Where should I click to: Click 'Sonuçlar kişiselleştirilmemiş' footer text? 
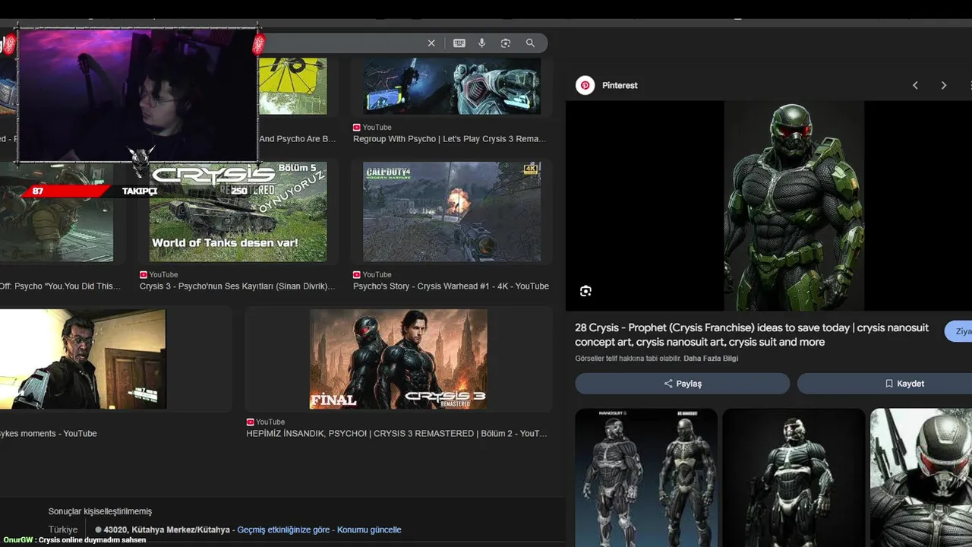[100, 511]
